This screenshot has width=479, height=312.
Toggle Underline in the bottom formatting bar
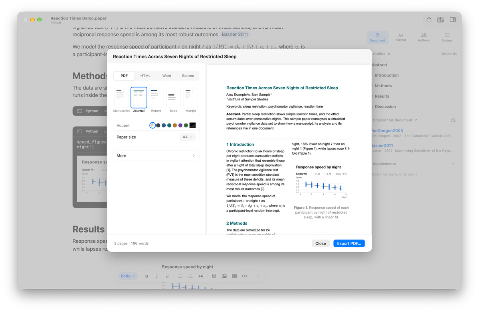click(x=167, y=276)
